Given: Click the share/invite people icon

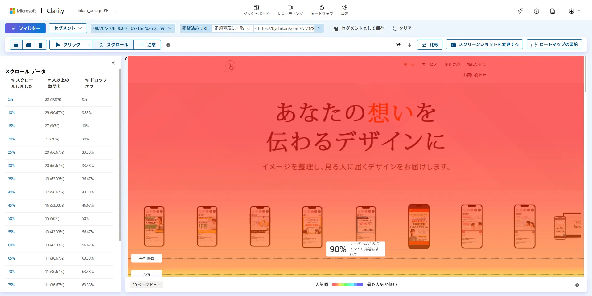Looking at the screenshot, I should click(x=520, y=11).
